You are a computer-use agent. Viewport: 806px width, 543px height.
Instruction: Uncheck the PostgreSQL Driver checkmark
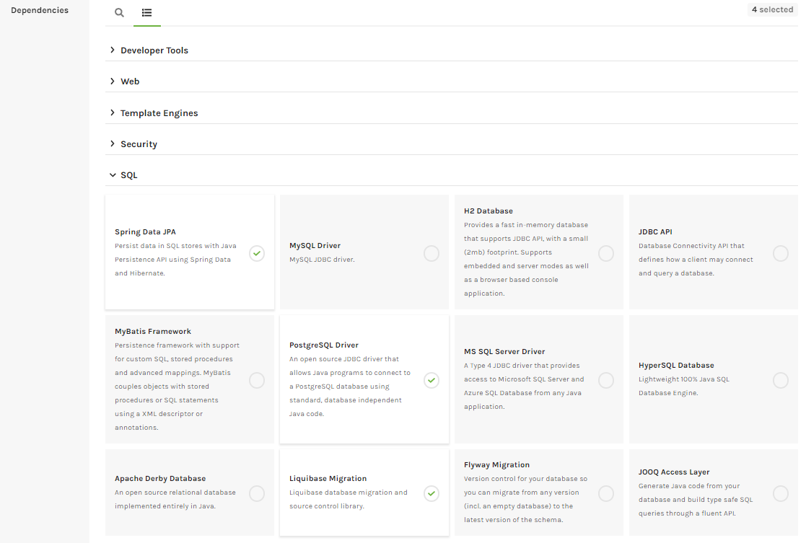tap(432, 380)
